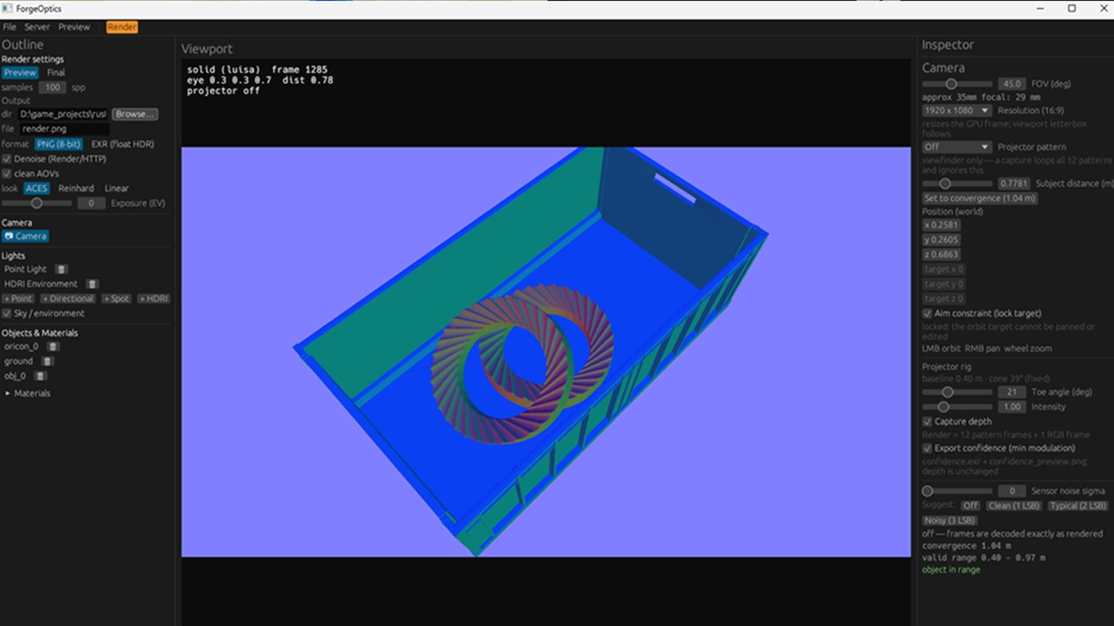Open the Projector pattern dropdown

(x=957, y=147)
